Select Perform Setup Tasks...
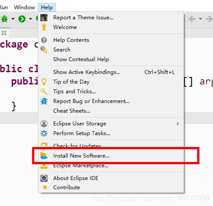This screenshot has width=213, height=206. (x=81, y=133)
